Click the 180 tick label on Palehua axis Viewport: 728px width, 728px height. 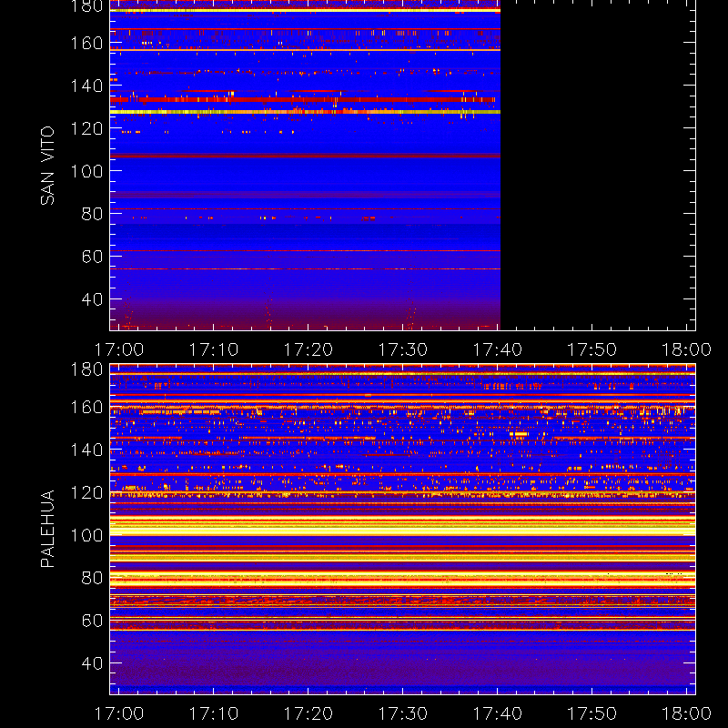coord(86,369)
